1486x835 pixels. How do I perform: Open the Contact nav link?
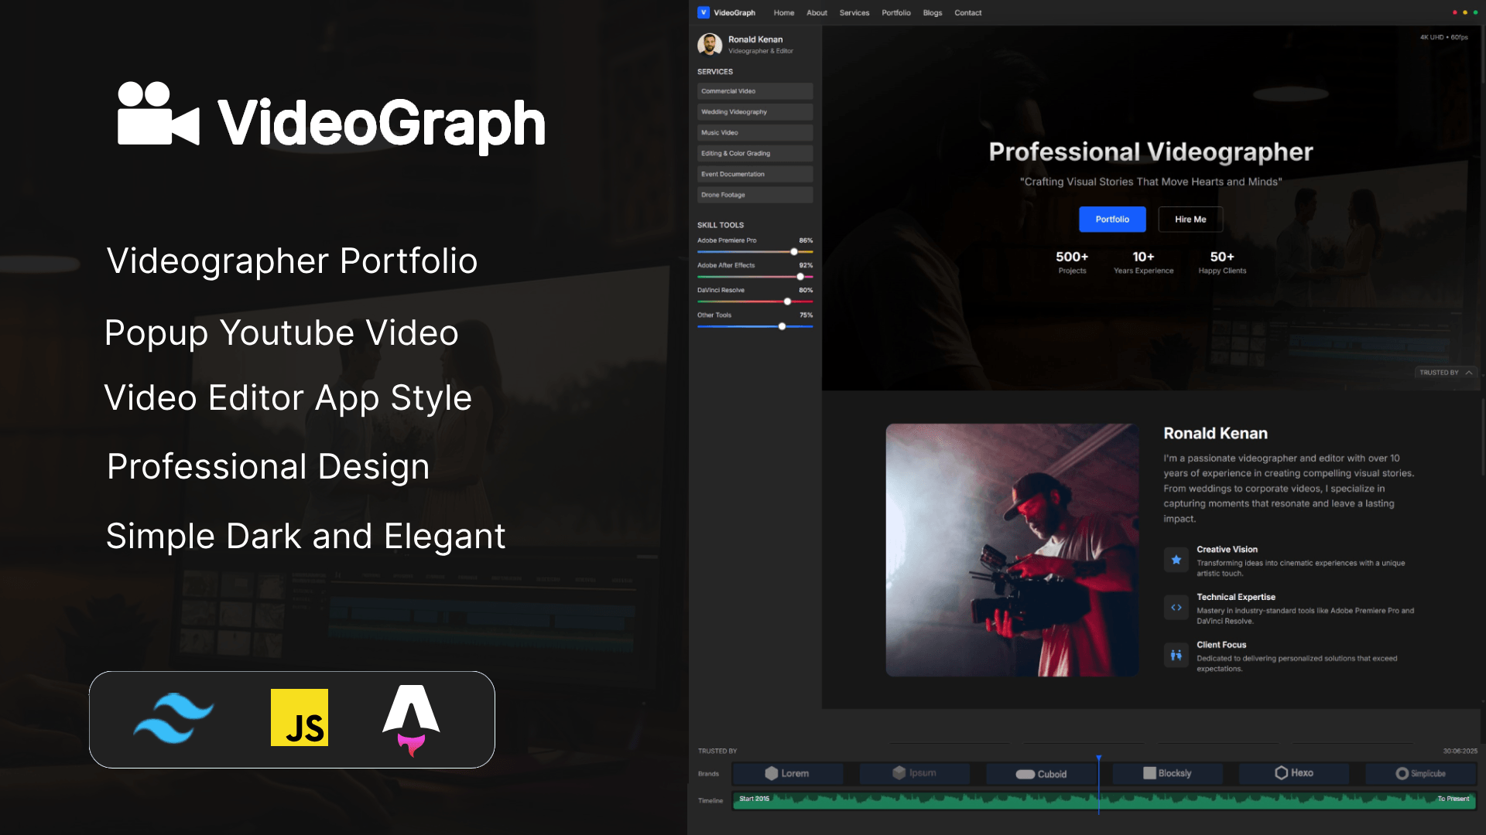[x=967, y=13]
